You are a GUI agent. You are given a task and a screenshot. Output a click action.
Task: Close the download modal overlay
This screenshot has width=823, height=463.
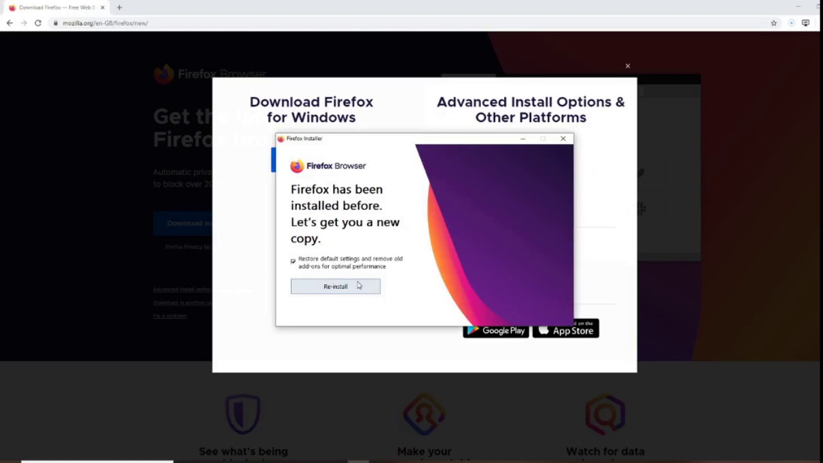point(628,66)
